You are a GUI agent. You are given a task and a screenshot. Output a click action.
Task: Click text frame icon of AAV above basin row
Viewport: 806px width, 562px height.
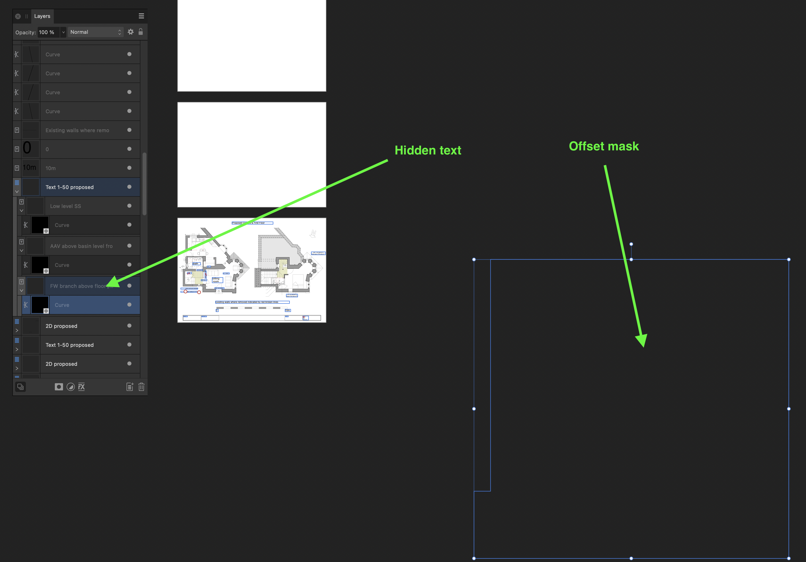point(22,242)
